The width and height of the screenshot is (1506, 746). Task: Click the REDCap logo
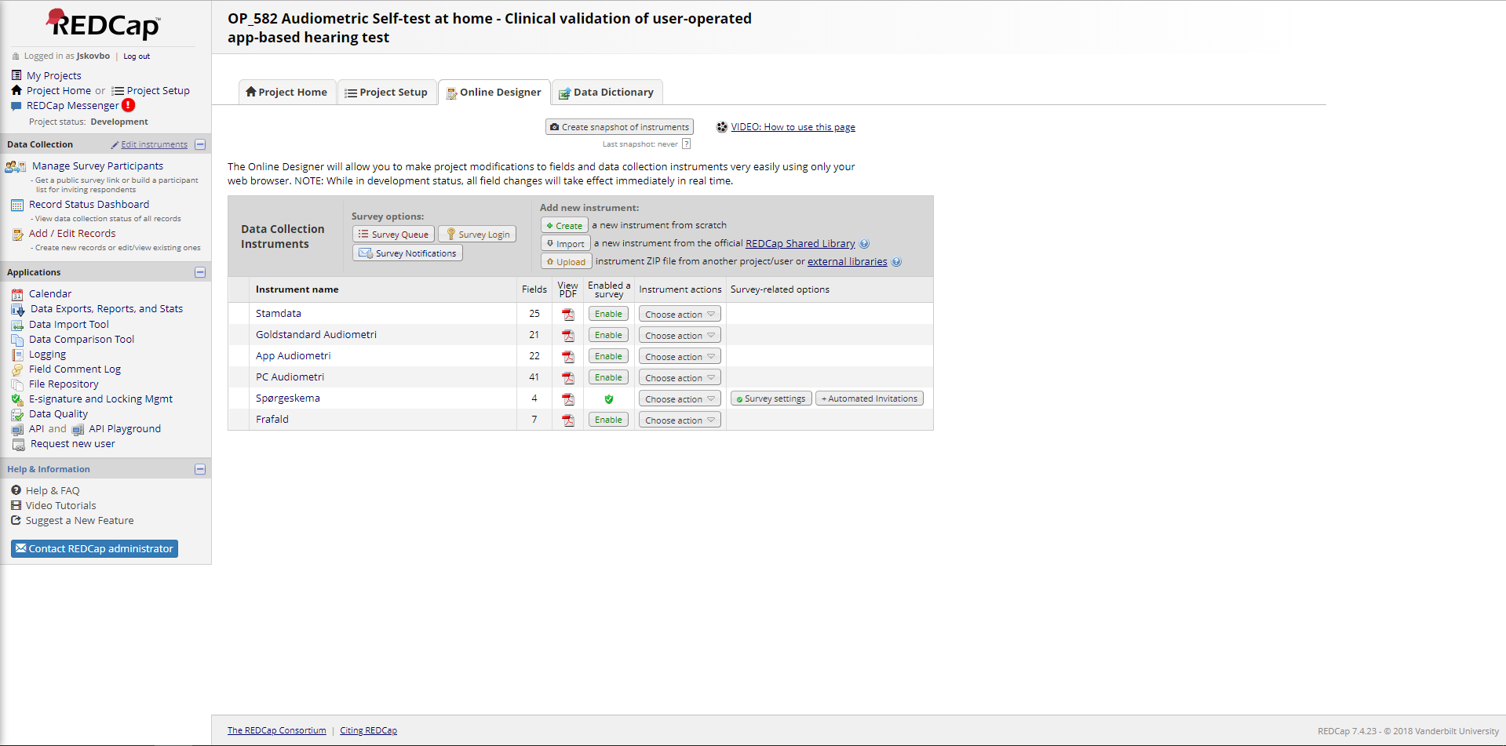(103, 24)
